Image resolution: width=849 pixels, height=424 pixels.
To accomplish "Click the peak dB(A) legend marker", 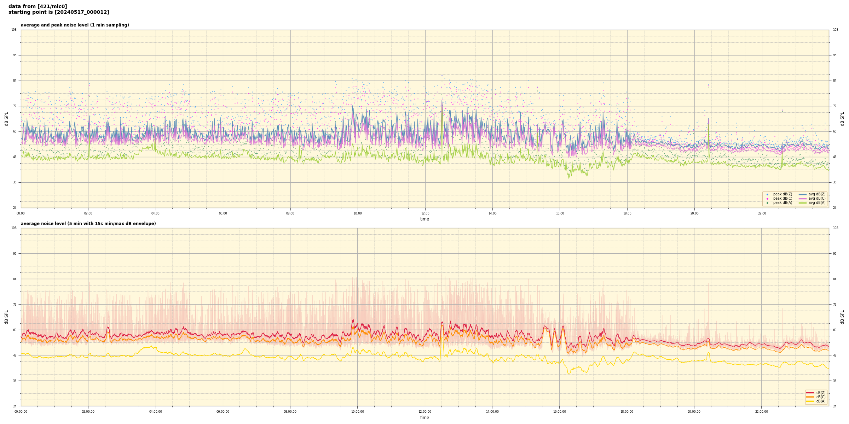I will pos(767,203).
